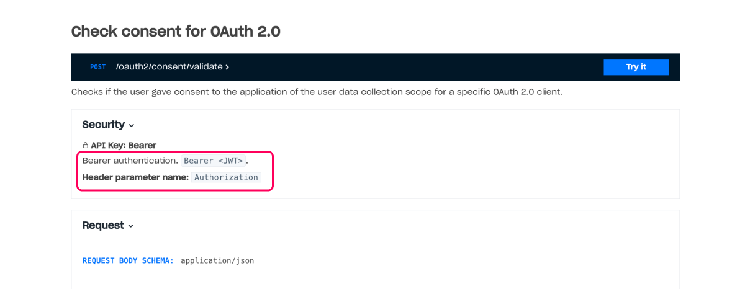Click the REQUEST BODY SCHEMA label

(128, 260)
